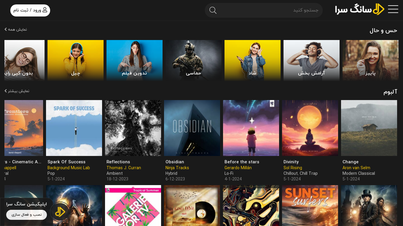Click the Chillout, Chill Trap genre text

point(301,173)
